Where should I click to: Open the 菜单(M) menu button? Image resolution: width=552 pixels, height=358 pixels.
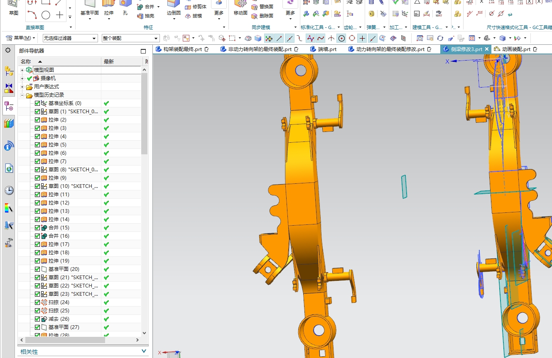point(20,38)
